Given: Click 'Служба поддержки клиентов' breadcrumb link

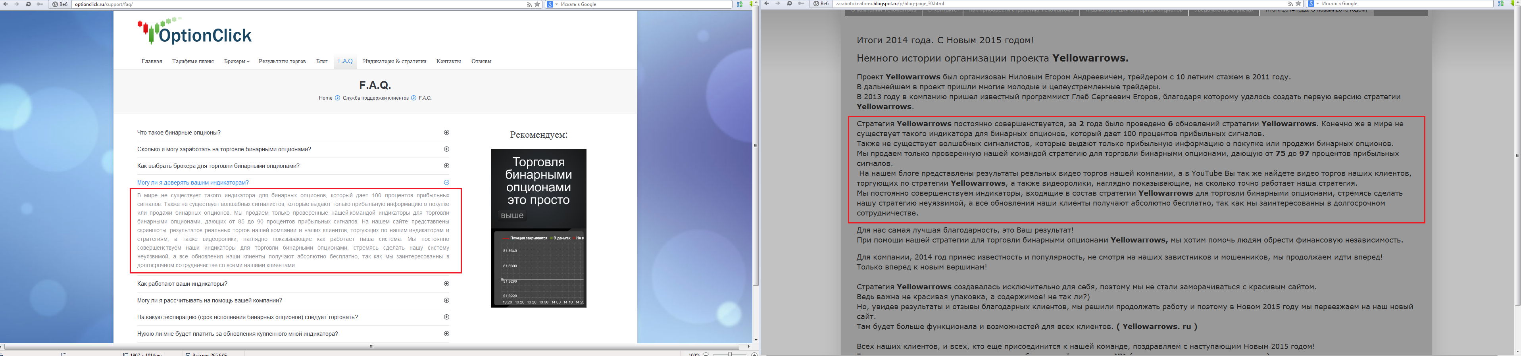Looking at the screenshot, I should coord(375,98).
